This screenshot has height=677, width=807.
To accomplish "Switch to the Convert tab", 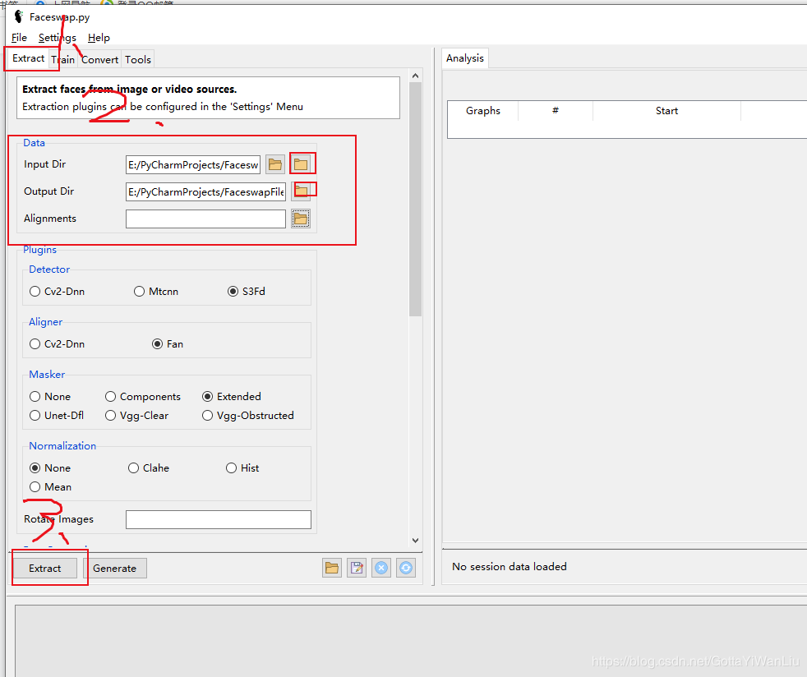I will [x=99, y=60].
